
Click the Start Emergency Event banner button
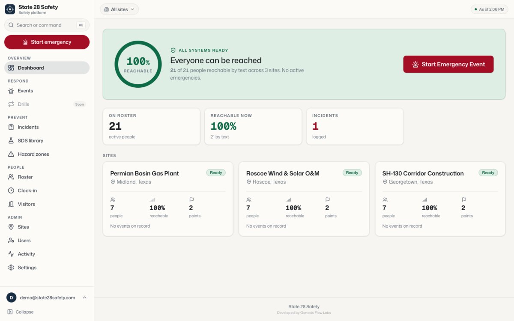[448, 64]
